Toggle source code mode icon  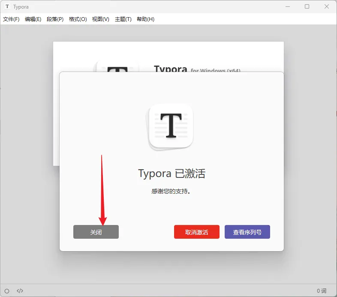point(20,291)
